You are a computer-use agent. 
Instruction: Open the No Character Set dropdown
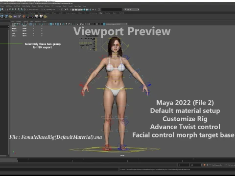tap(217, 165)
